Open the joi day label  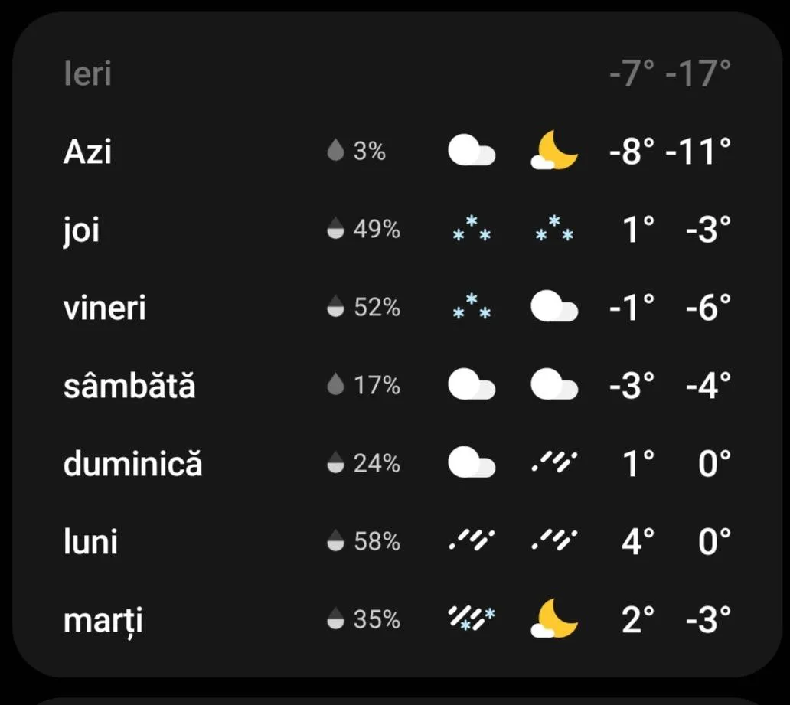click(x=81, y=230)
